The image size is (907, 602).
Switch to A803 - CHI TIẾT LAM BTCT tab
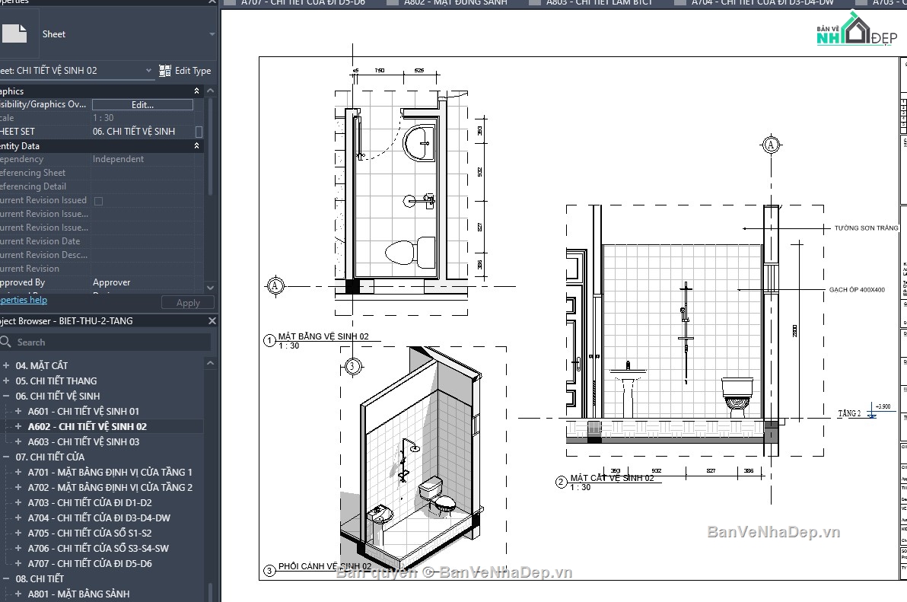599,3
